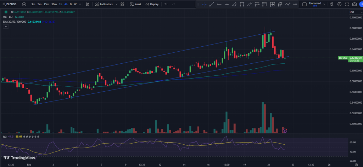Create an Alert
Screen dimensions: 363x167
click(x=135, y=4)
